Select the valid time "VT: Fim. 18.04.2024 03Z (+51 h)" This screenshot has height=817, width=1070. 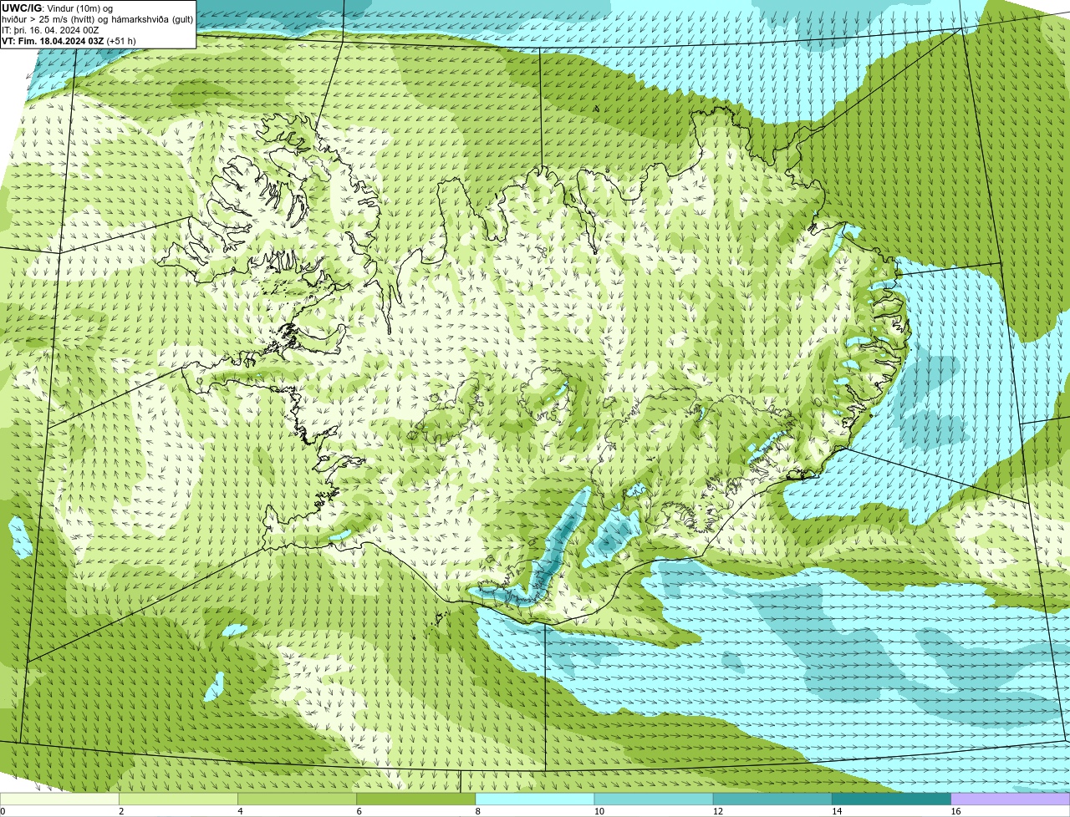pyautogui.click(x=69, y=41)
